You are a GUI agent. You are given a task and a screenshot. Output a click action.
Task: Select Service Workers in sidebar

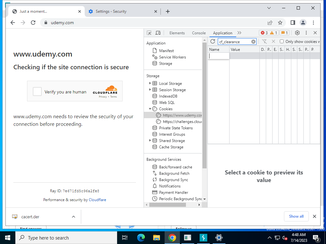(x=172, y=57)
